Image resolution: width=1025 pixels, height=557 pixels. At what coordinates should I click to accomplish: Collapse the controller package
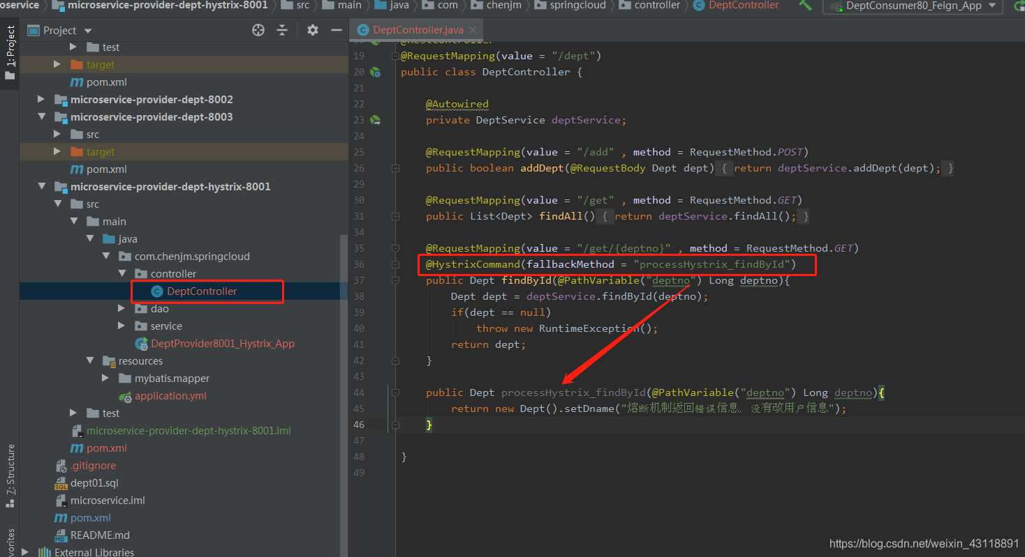(122, 274)
